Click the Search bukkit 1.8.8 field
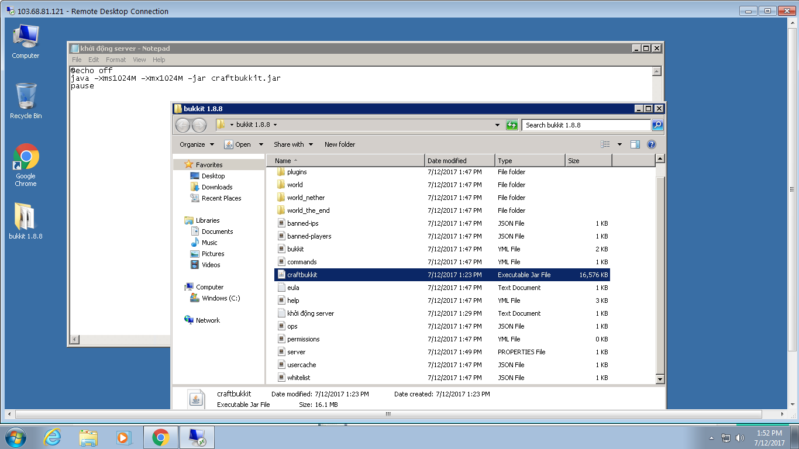The width and height of the screenshot is (799, 449). [585, 125]
